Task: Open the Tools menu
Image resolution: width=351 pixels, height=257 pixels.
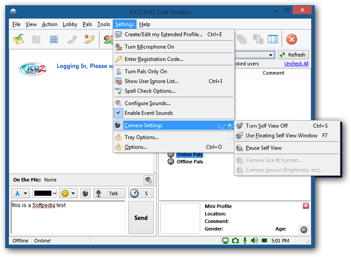Action: pyautogui.click(x=103, y=24)
